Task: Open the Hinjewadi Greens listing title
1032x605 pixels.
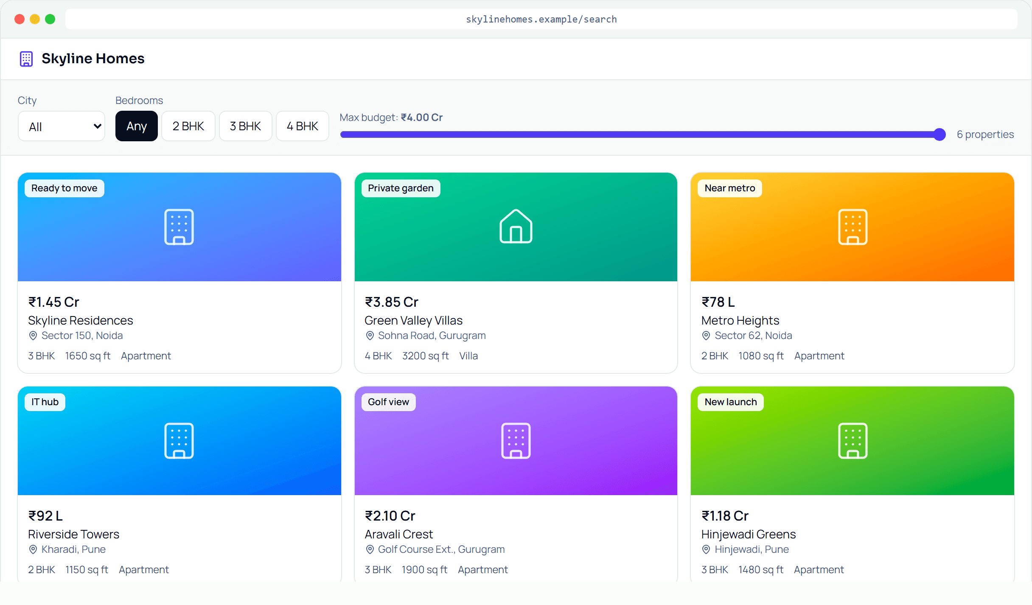Action: coord(749,534)
